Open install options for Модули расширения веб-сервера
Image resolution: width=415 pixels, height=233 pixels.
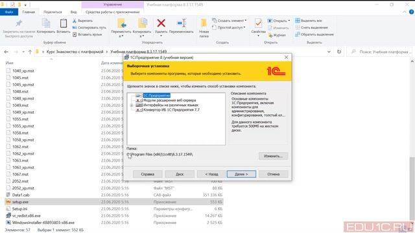click(x=139, y=100)
